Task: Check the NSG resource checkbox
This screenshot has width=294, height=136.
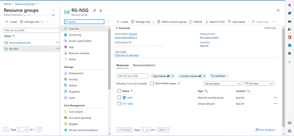Action: tap(119, 98)
